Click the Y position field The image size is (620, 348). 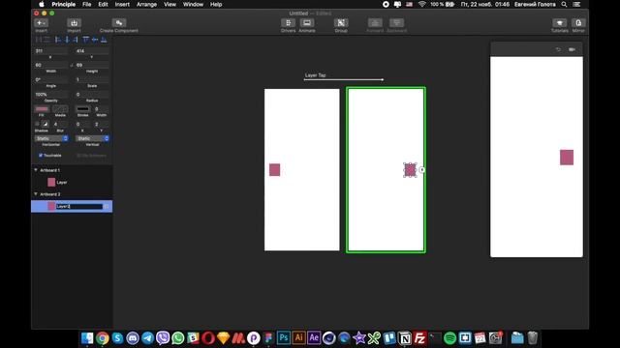coord(92,51)
